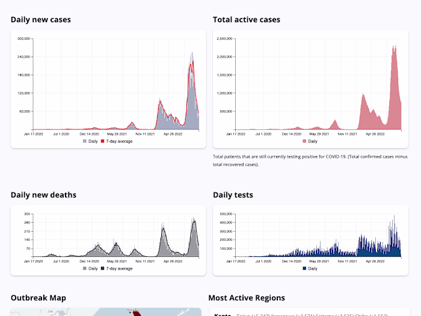Click the Daily new cases heading
Image resolution: width=421 pixels, height=316 pixels.
coord(41,20)
